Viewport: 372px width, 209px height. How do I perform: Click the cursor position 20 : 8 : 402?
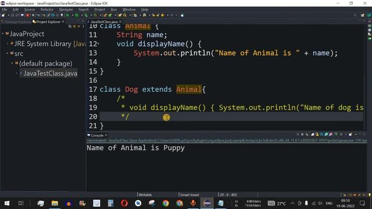pos(228,195)
